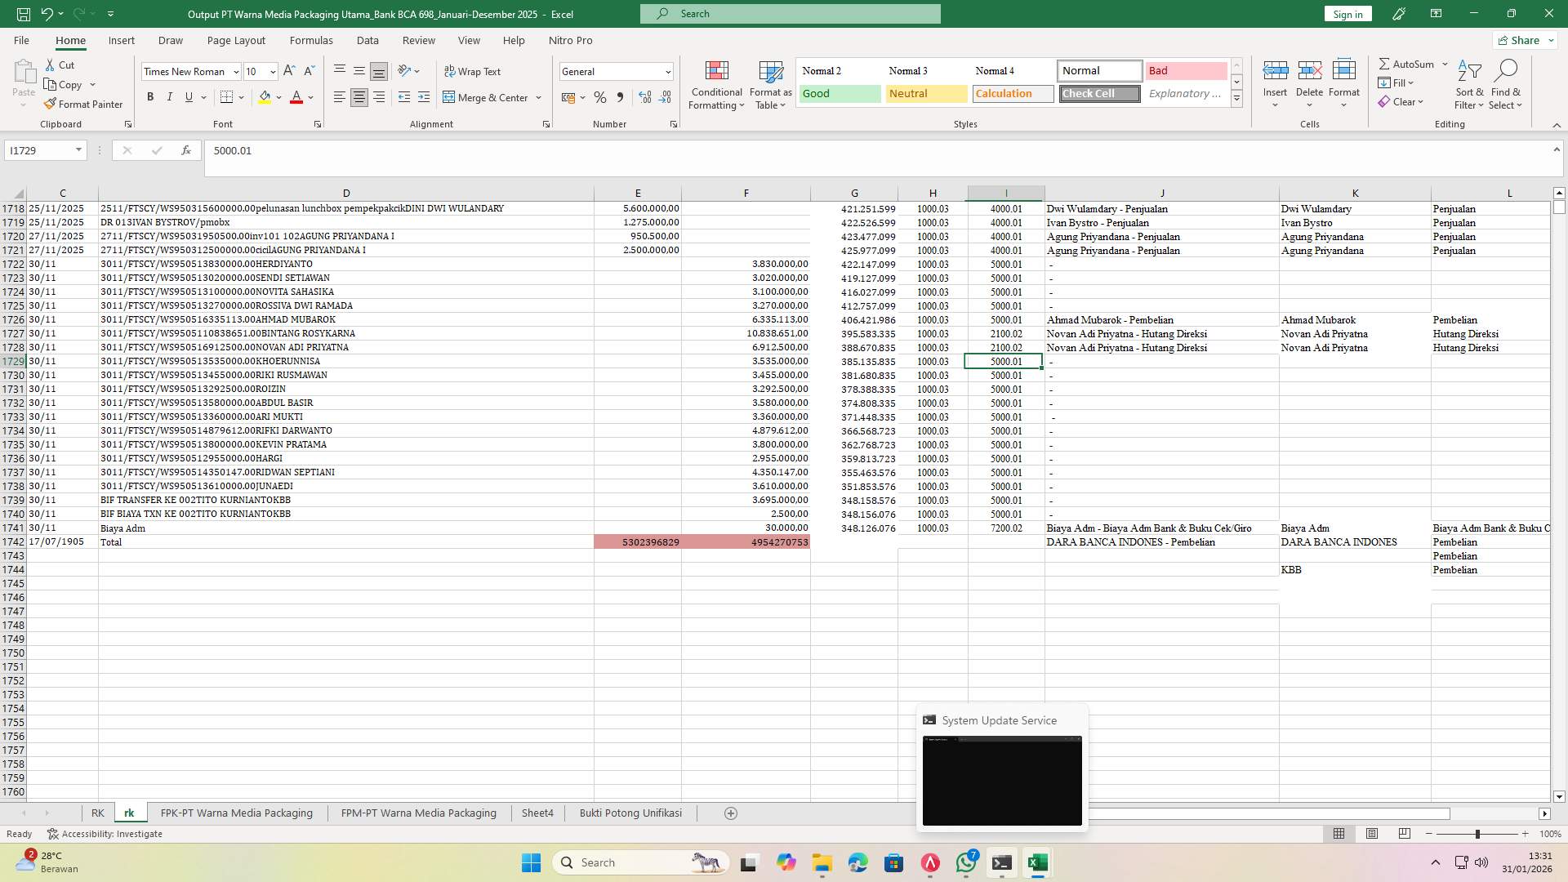Viewport: 1568px width, 882px height.
Task: Open the Bukti Potong Unifikasi sheet
Action: click(630, 813)
